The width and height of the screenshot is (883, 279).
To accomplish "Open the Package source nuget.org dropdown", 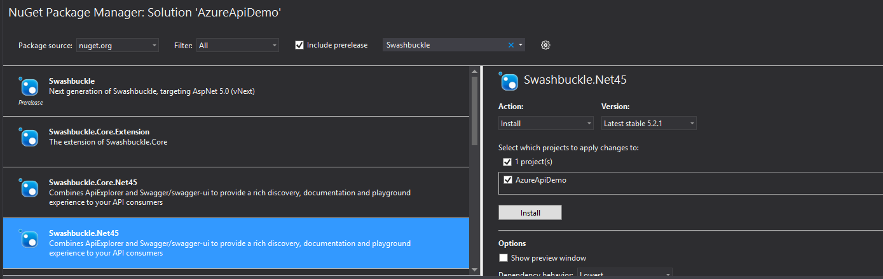I will tap(118, 45).
